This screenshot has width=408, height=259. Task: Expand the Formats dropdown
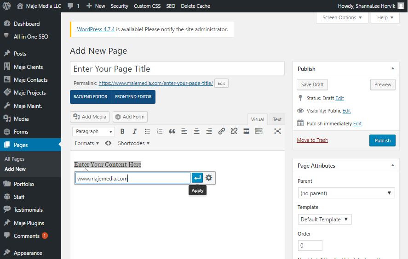[86, 143]
